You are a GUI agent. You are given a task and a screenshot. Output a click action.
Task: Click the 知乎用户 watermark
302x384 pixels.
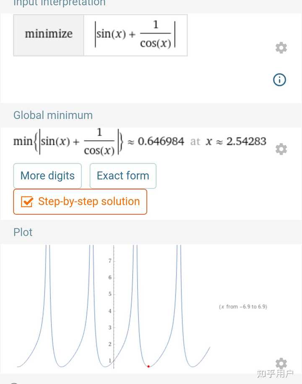275,374
